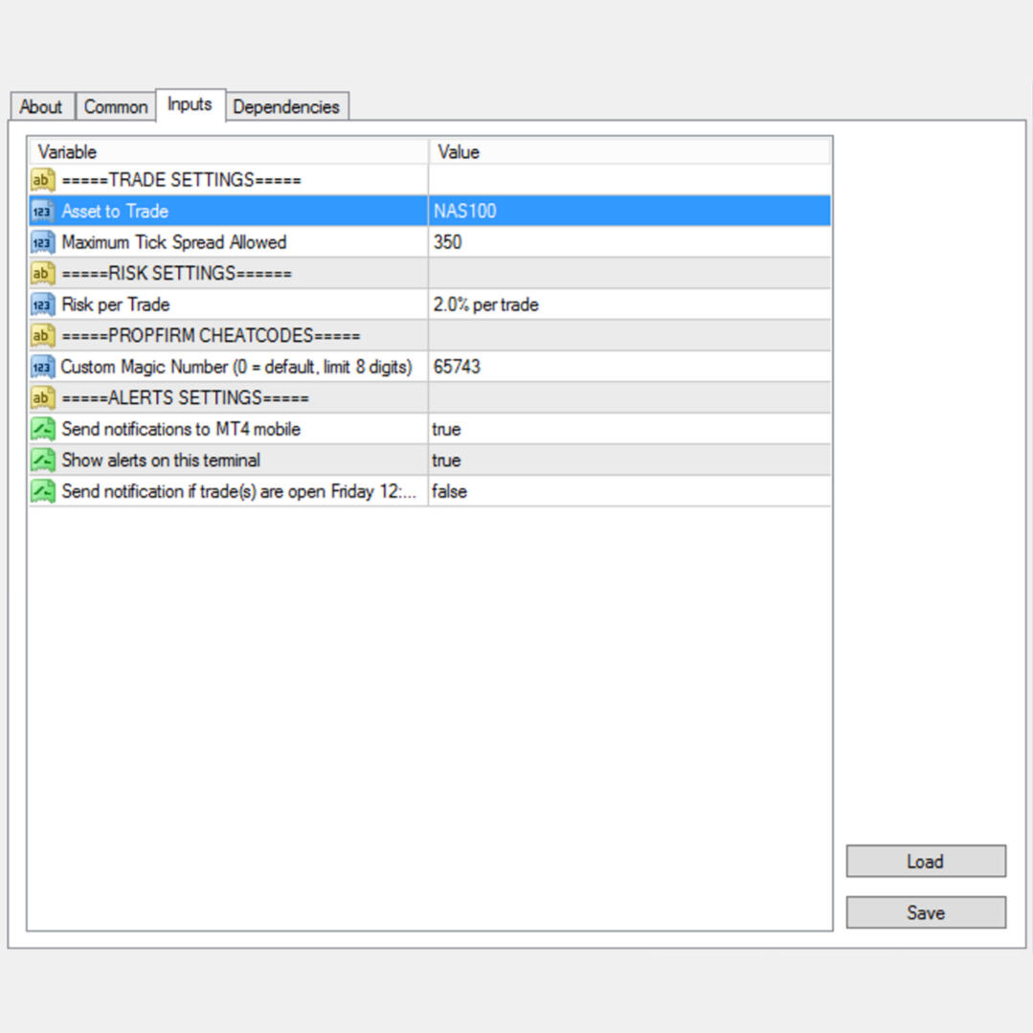Toggle the Friday open trades notification value
The height and width of the screenshot is (1033, 1033).
[x=628, y=491]
